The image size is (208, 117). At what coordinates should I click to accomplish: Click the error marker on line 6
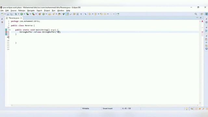point(6,32)
